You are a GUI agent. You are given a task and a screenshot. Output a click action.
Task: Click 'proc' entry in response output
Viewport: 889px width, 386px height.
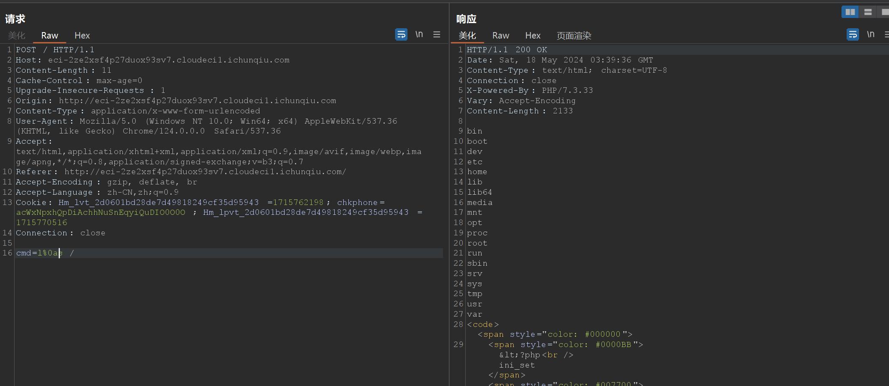477,233
